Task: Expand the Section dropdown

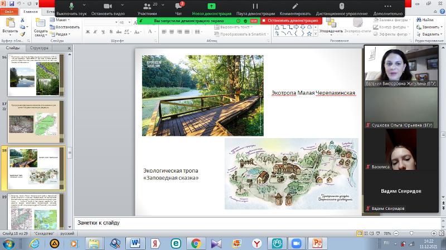Action: coord(64,33)
